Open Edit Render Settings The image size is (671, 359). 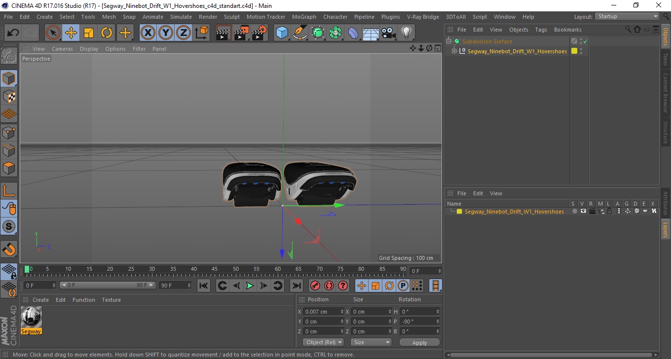point(260,33)
